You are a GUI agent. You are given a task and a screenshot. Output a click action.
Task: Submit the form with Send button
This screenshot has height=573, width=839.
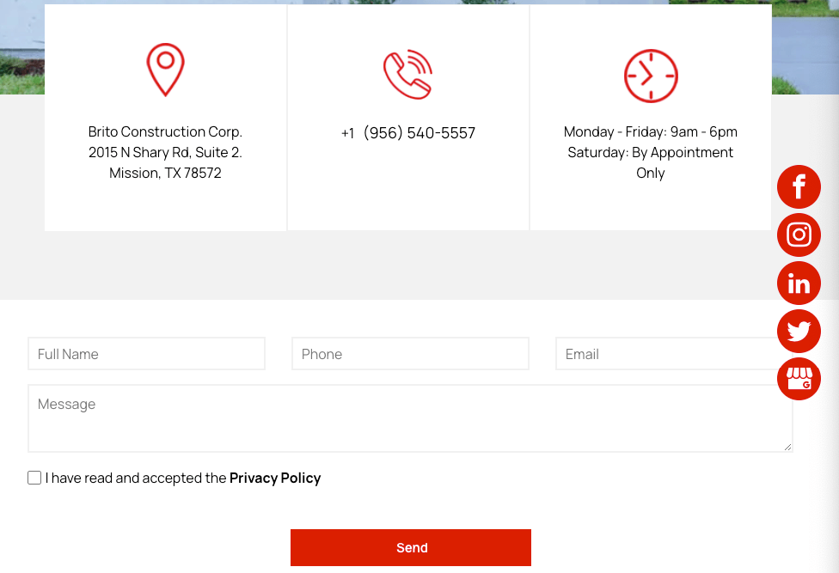tap(410, 547)
